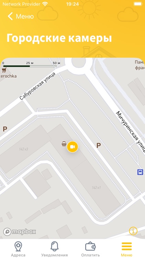
Task: Tap the Городские камеры heading
Action: [59, 38]
